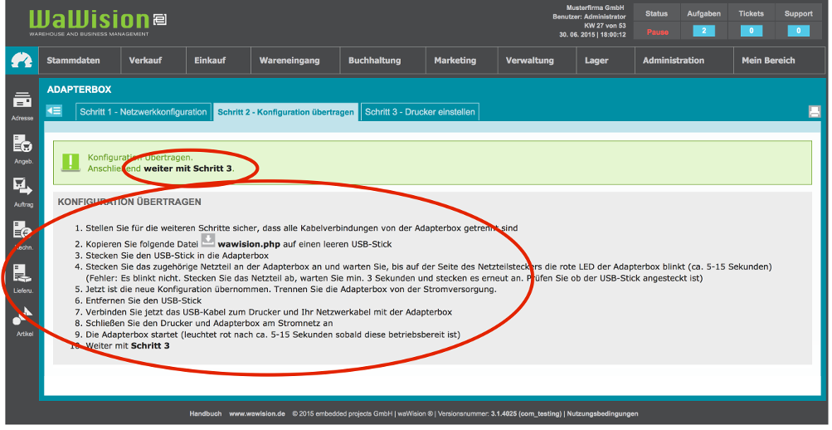832x430 pixels.
Task: Switch to Schritt 3 - Drucker einstellen tab
Action: click(x=420, y=112)
